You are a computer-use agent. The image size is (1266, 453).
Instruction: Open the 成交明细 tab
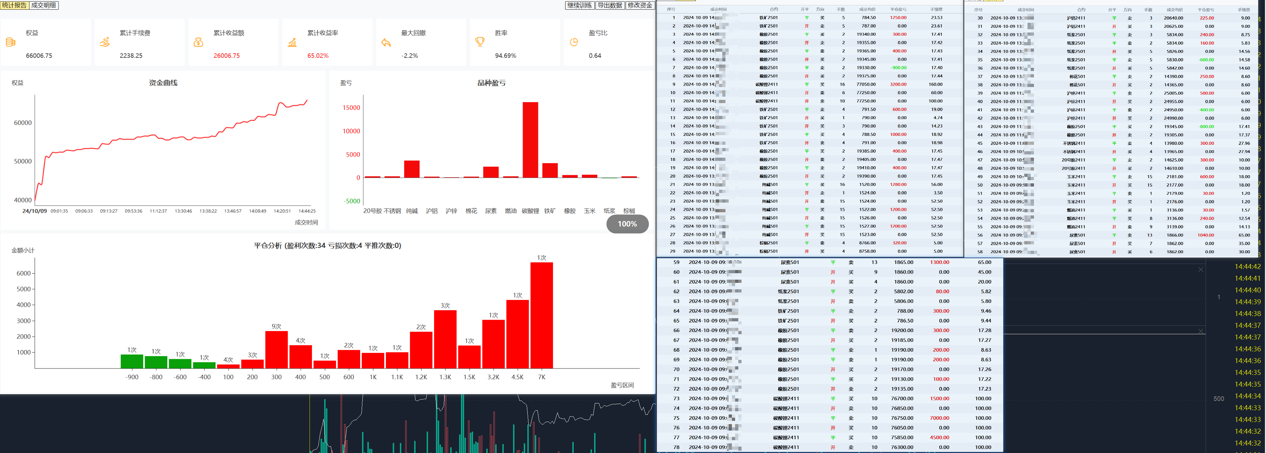tap(44, 5)
